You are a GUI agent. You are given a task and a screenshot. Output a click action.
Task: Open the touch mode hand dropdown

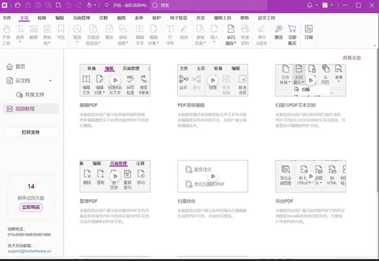point(95,5)
